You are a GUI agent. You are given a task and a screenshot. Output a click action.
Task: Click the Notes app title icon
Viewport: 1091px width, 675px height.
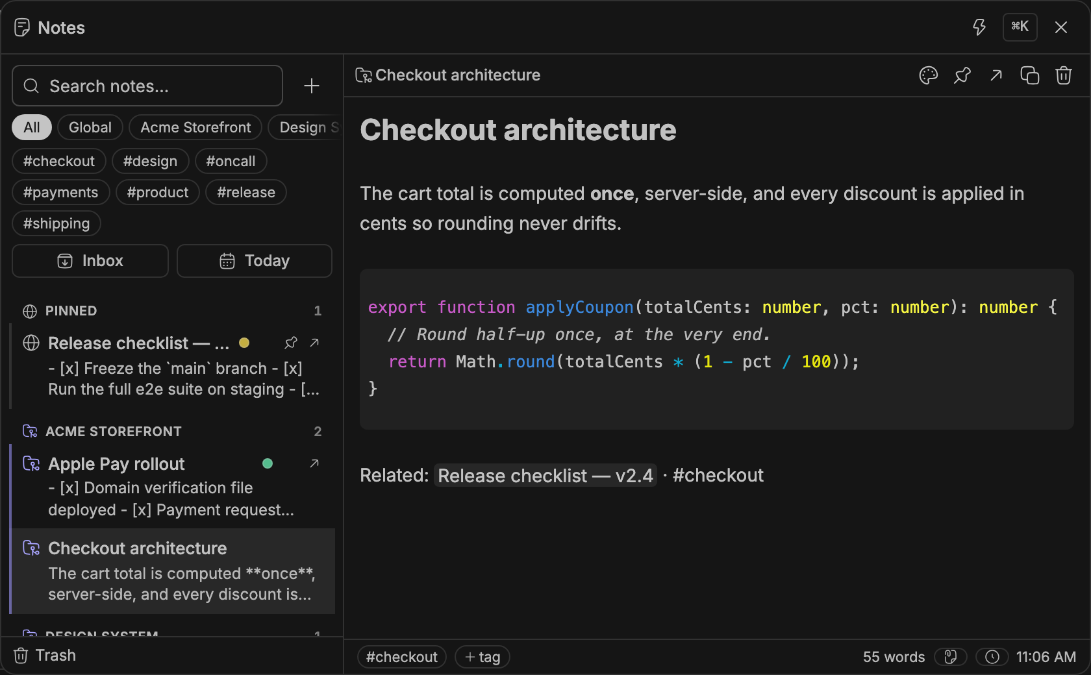22,27
